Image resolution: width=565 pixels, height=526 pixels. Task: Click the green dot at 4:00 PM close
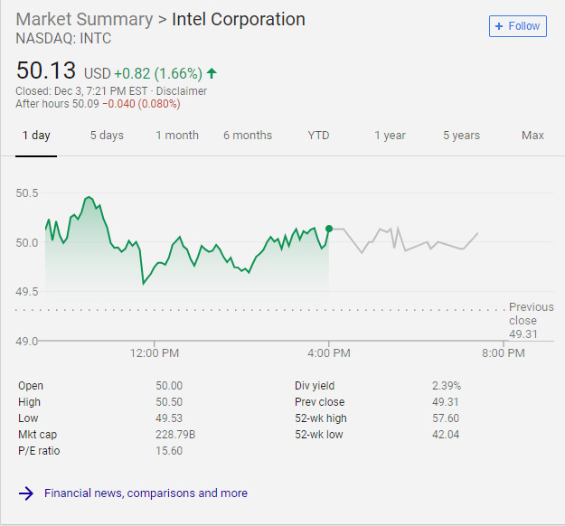point(329,229)
